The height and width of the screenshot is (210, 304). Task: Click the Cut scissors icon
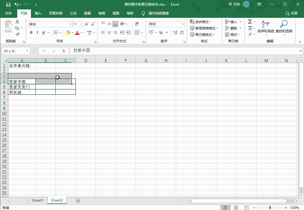click(x=17, y=22)
